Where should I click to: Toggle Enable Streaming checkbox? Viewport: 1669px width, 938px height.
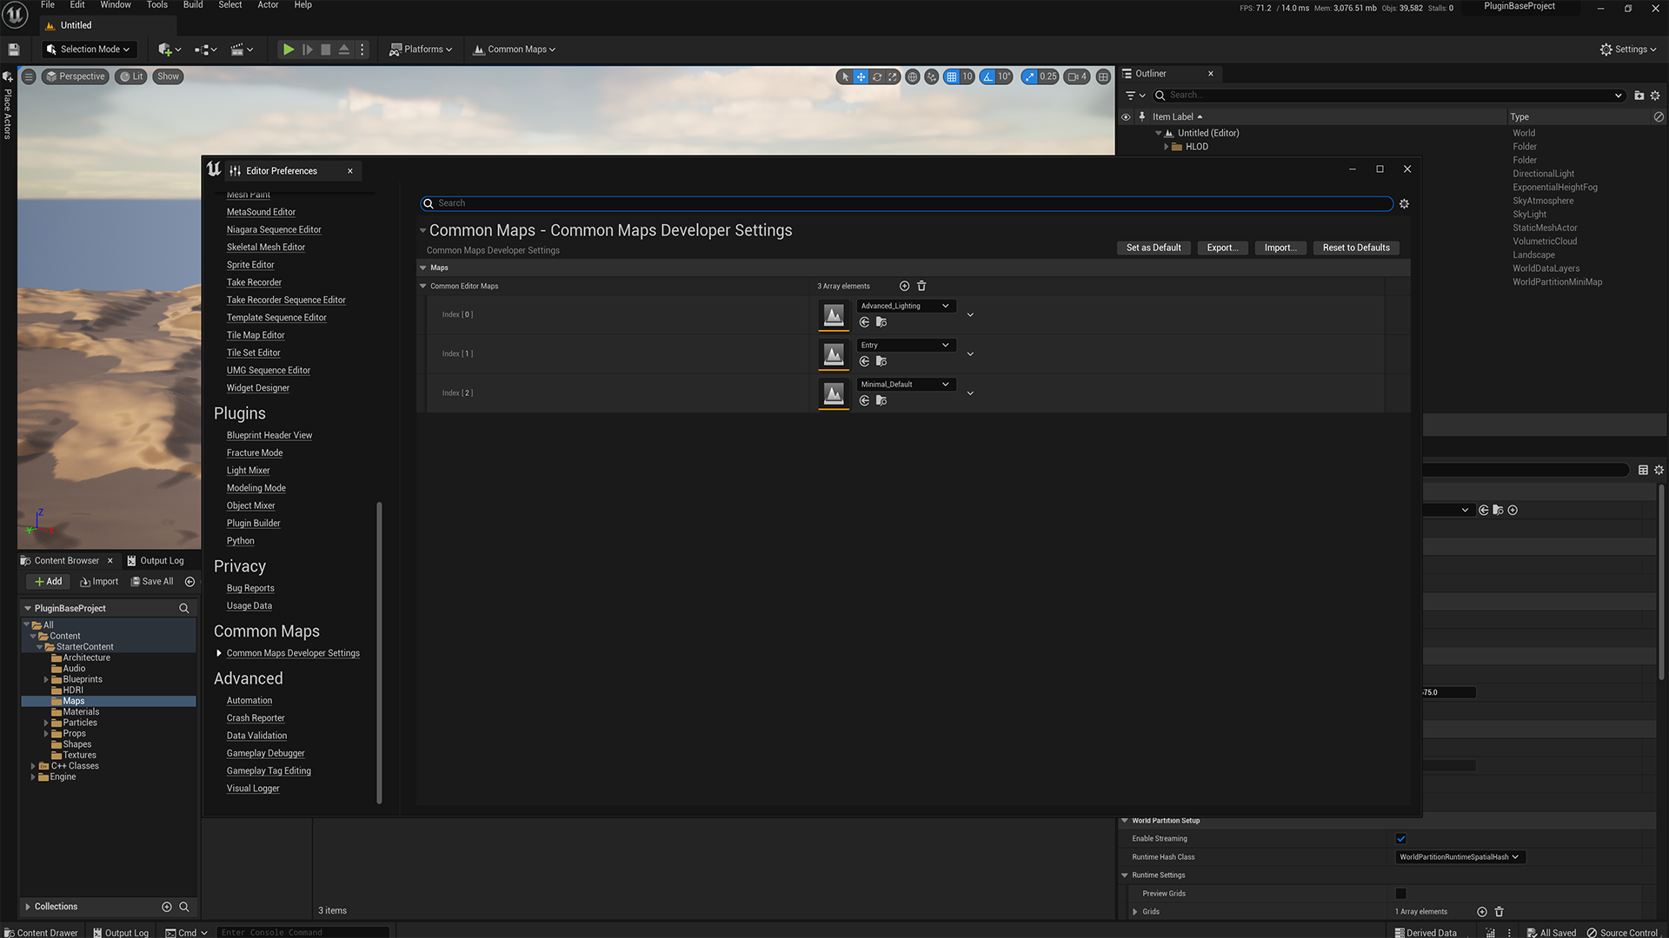1400,839
